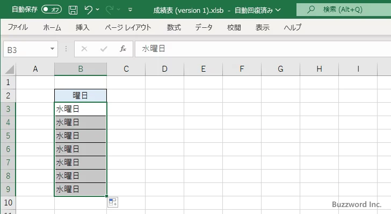Click cell B8 with 水曜日
The image size is (391, 214).
coord(81,176)
